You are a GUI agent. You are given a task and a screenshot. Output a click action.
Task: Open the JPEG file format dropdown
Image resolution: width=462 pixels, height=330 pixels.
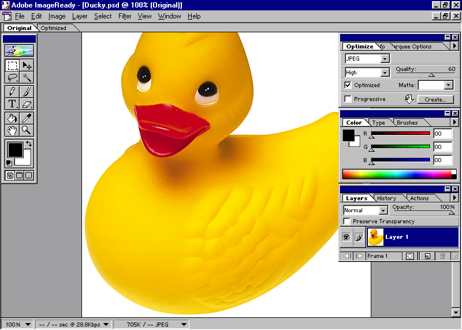pos(385,59)
